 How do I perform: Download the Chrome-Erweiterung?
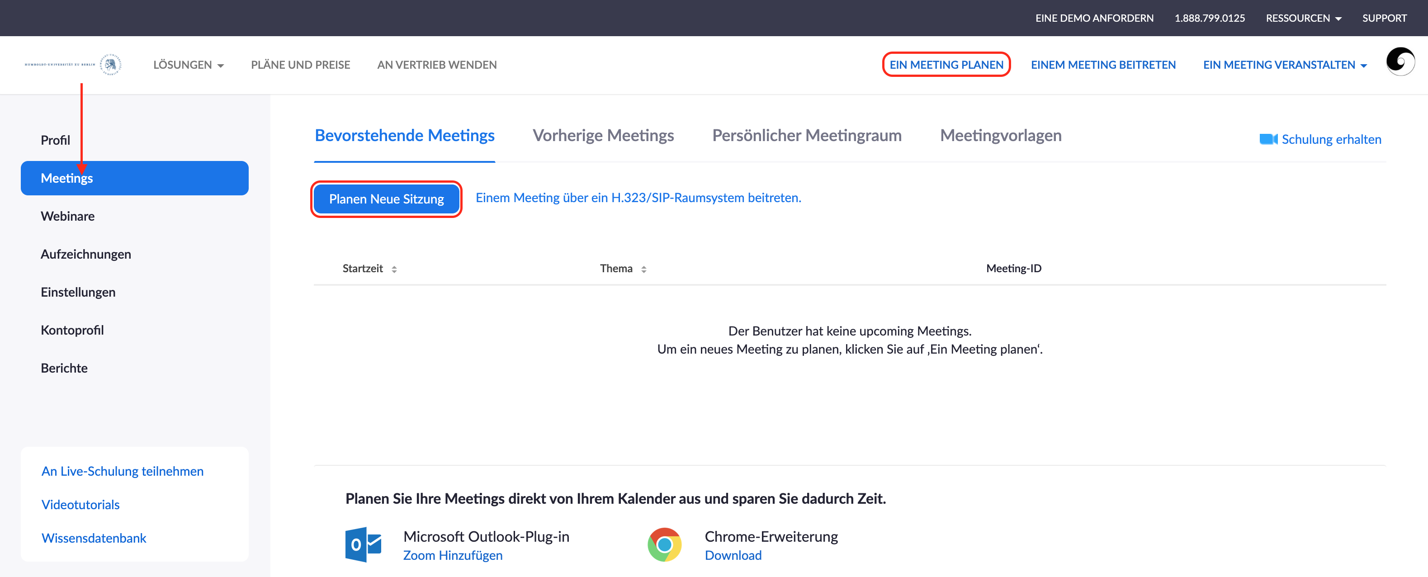coord(733,555)
